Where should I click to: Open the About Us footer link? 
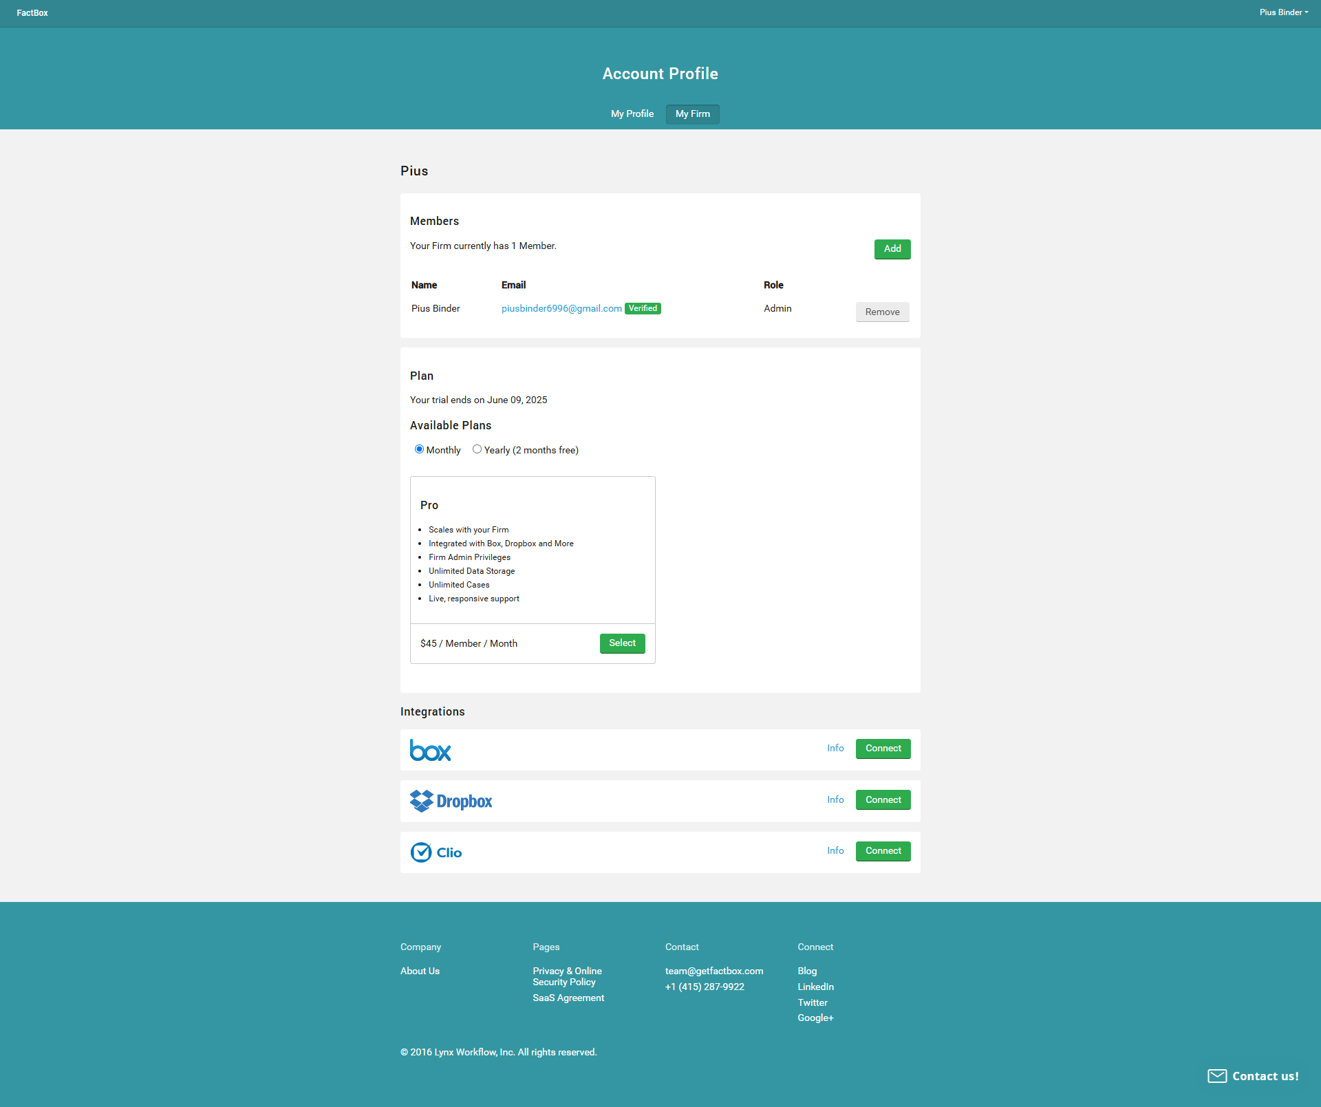(420, 971)
